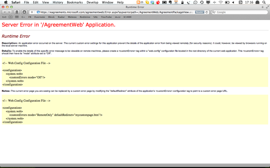The image size is (270, 168).
Task: Open Top Sites grid icon
Action: [17, 17]
